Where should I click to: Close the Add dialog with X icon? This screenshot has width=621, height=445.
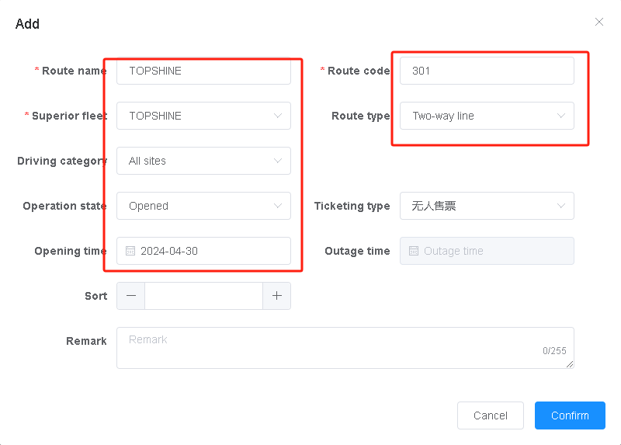(x=599, y=22)
